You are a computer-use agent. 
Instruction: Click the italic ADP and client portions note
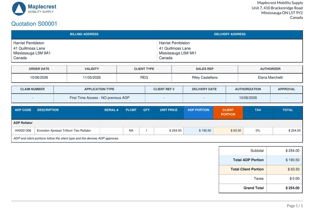click(66, 138)
